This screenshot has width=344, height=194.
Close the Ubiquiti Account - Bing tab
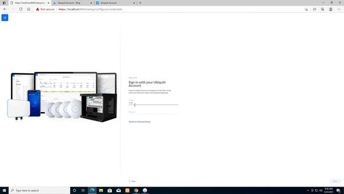pyautogui.click(x=91, y=3)
